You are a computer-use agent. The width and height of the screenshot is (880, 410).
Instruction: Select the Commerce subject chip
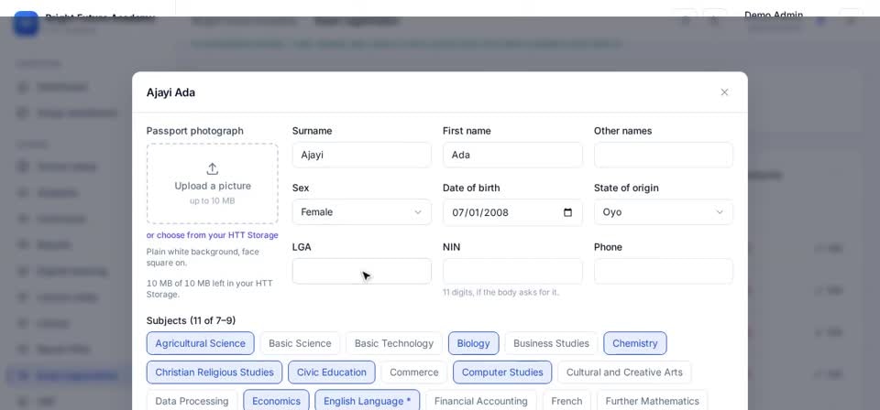414,372
